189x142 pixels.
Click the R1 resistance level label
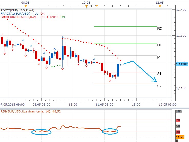tap(159, 45)
